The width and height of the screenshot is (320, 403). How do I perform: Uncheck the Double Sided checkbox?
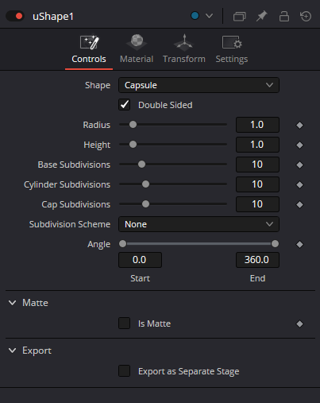point(125,105)
